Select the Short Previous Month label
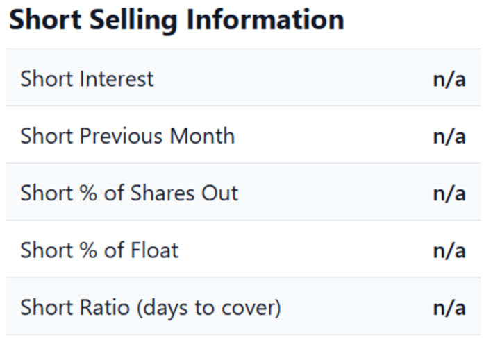500x344 pixels. (x=127, y=135)
